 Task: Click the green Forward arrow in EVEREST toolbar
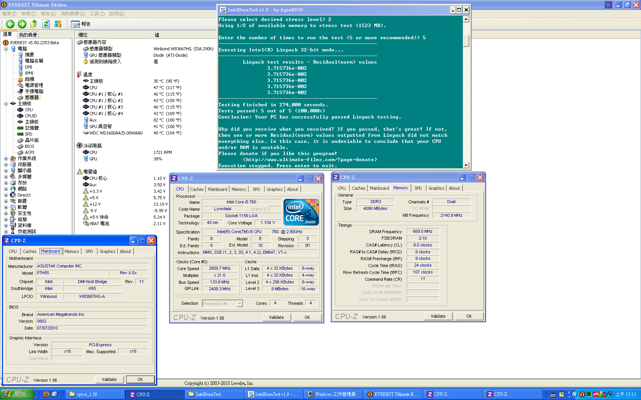(22, 24)
